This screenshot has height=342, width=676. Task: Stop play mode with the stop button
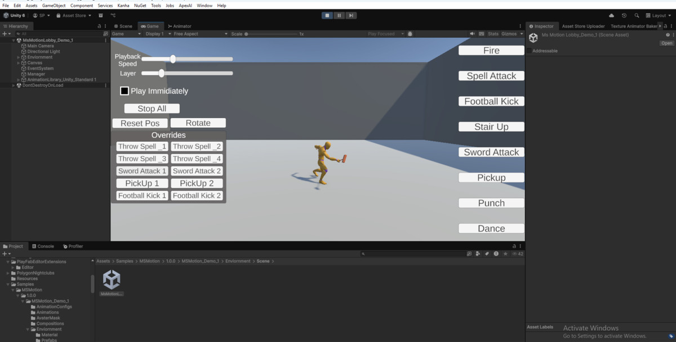pos(327,16)
